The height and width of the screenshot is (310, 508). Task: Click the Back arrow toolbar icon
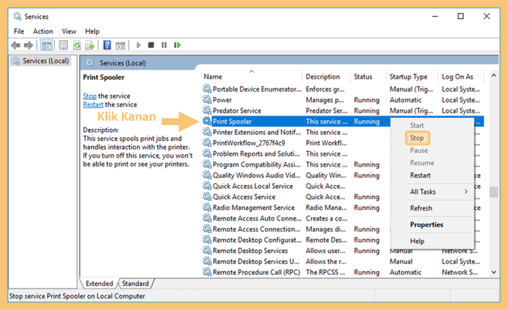pos(15,45)
